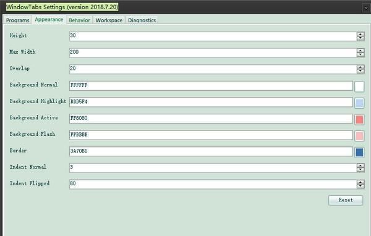Edit the Background Highlight hex field

tap(211, 102)
